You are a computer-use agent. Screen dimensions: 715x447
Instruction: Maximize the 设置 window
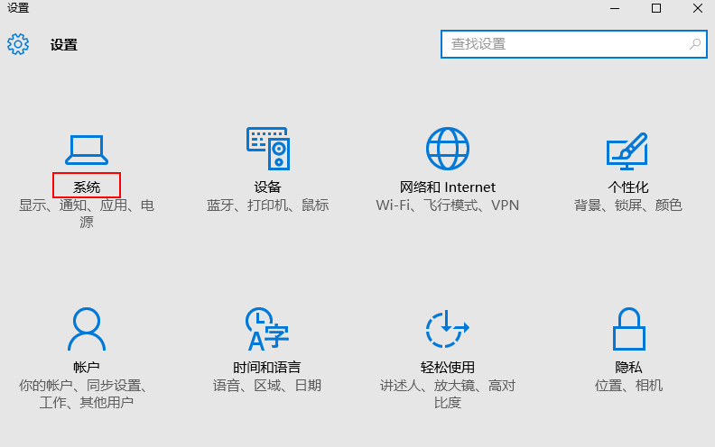point(656,8)
